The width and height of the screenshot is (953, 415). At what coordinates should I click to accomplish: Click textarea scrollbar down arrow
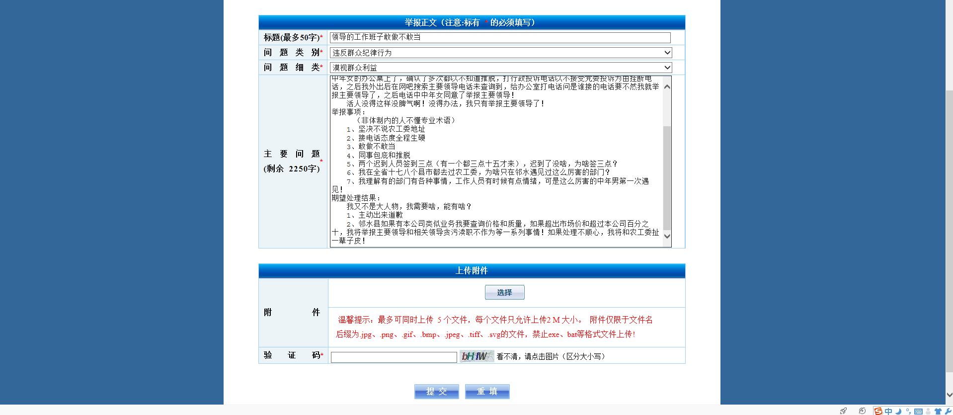tap(667, 236)
